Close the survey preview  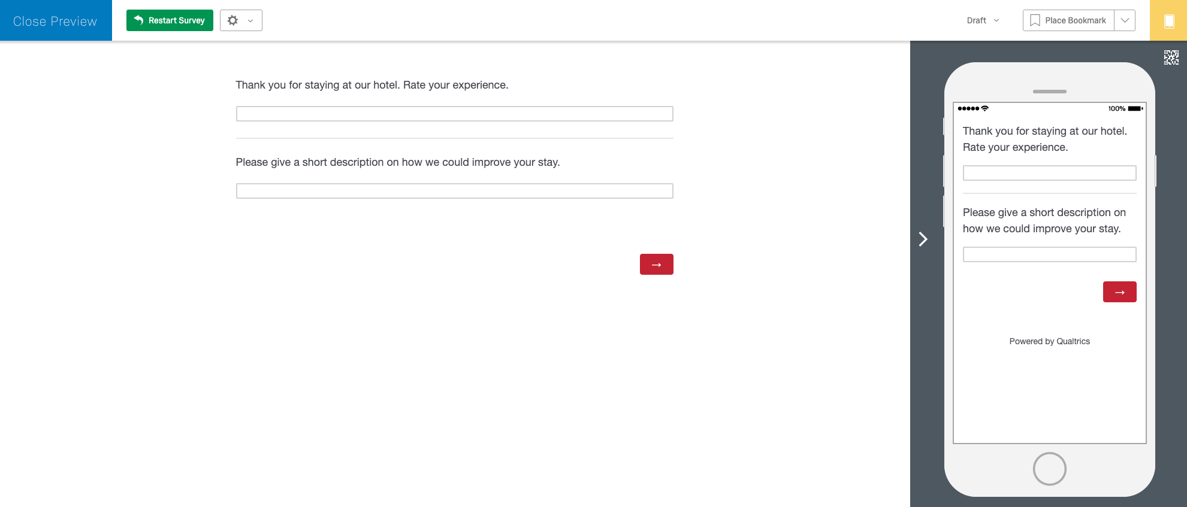click(x=55, y=21)
